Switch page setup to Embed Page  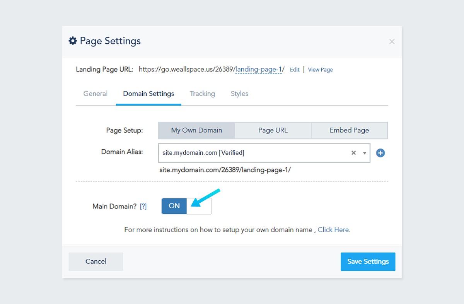coord(349,130)
